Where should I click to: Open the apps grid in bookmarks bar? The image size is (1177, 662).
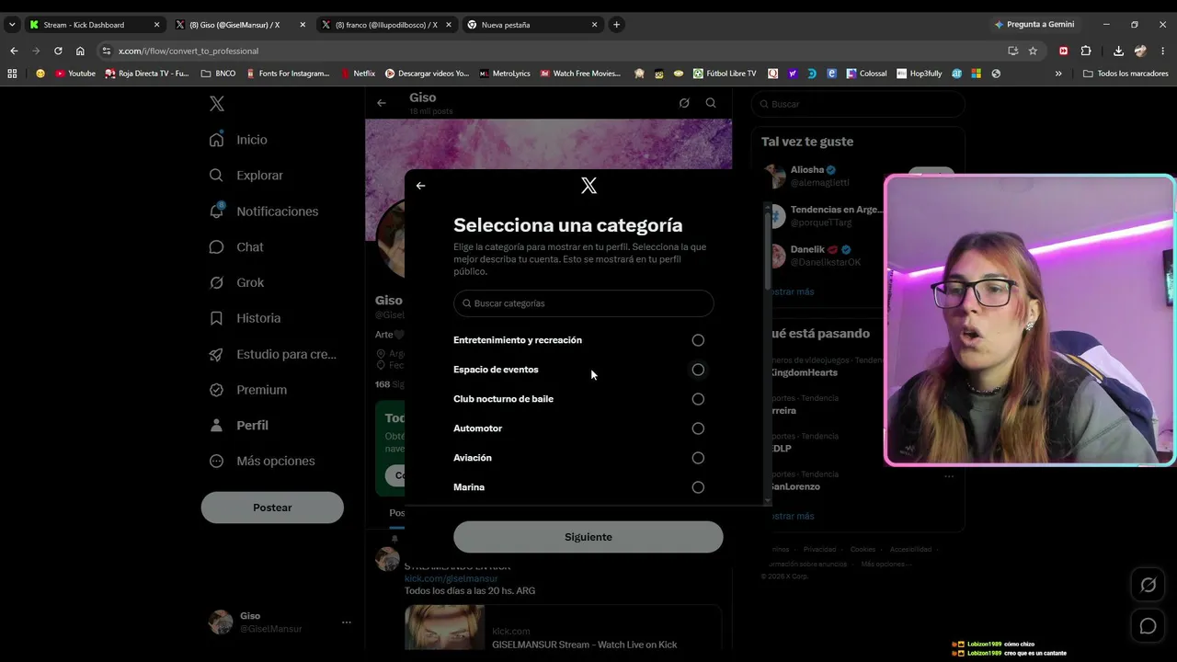click(12, 74)
